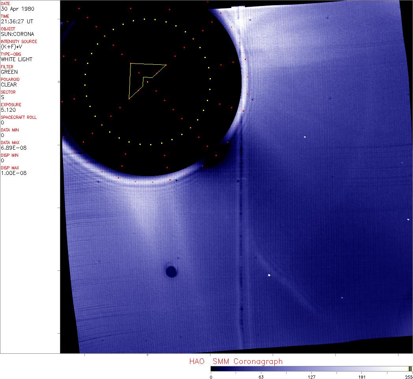This screenshot has height=379, width=413.
Task: Click the exposure value "5.120"
Action: point(8,110)
